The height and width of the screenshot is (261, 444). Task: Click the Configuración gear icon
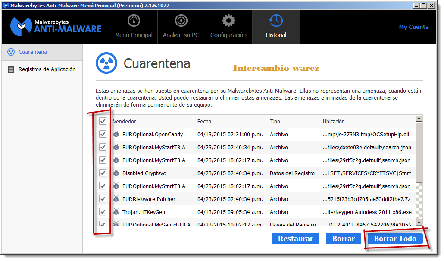pos(228,21)
